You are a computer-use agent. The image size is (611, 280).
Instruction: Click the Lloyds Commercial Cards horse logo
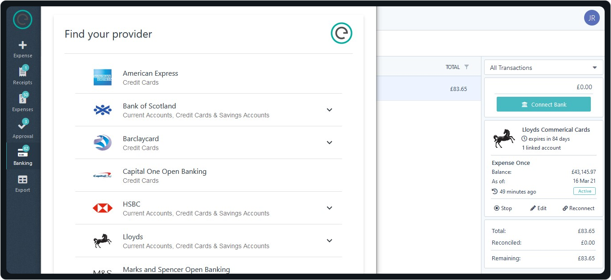click(504, 138)
